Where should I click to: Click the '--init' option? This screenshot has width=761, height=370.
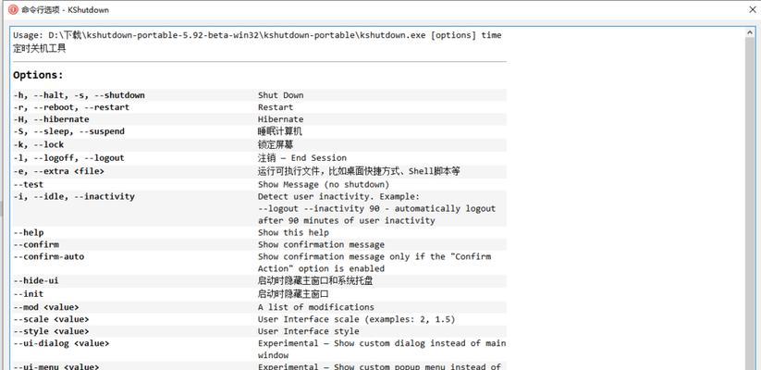pos(28,294)
